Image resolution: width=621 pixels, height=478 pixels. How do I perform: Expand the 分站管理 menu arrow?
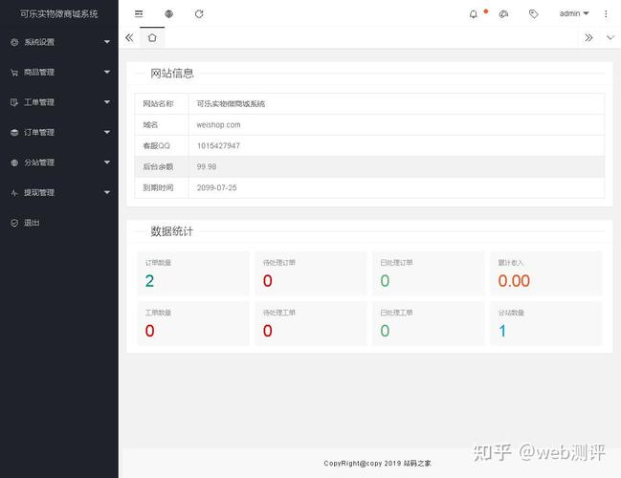(x=107, y=163)
